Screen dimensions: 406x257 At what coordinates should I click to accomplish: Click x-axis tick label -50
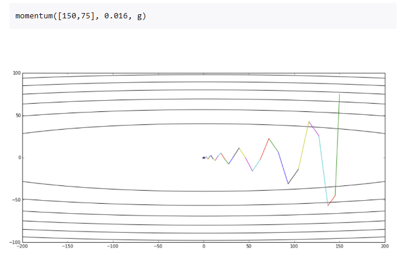click(x=158, y=247)
